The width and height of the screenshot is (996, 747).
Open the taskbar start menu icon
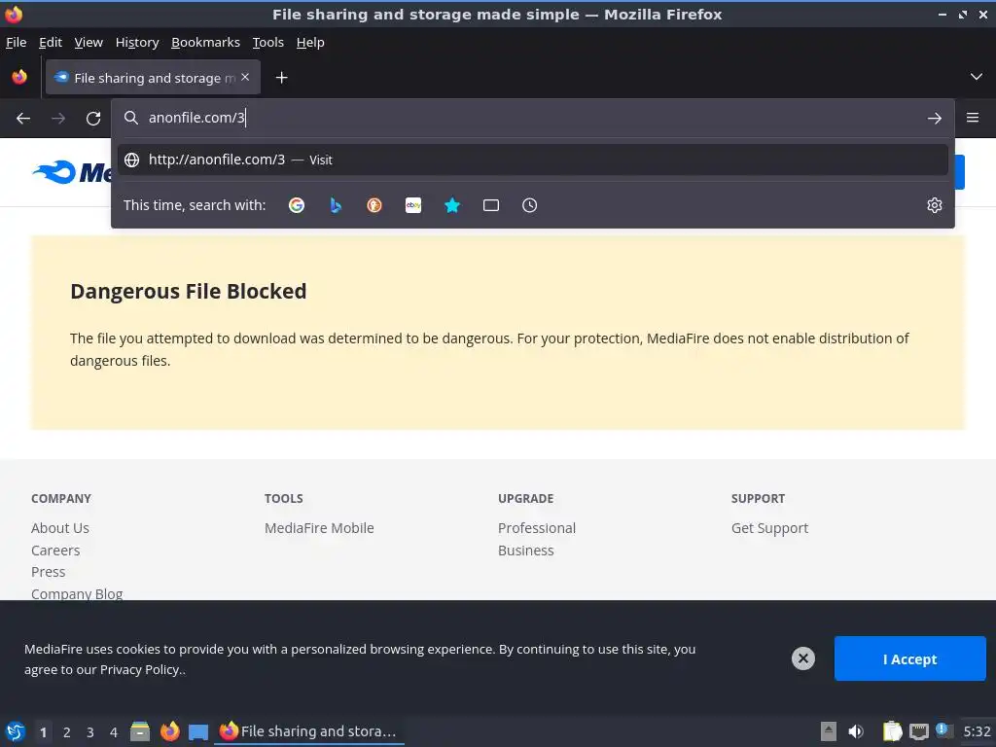click(16, 731)
